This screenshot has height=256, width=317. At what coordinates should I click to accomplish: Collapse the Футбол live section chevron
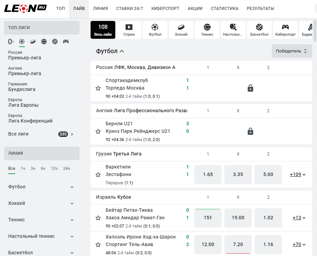122,51
